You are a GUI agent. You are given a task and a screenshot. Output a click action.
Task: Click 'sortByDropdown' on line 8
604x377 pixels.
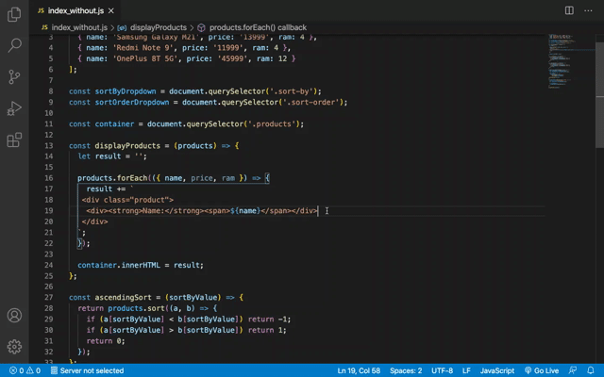coord(126,91)
